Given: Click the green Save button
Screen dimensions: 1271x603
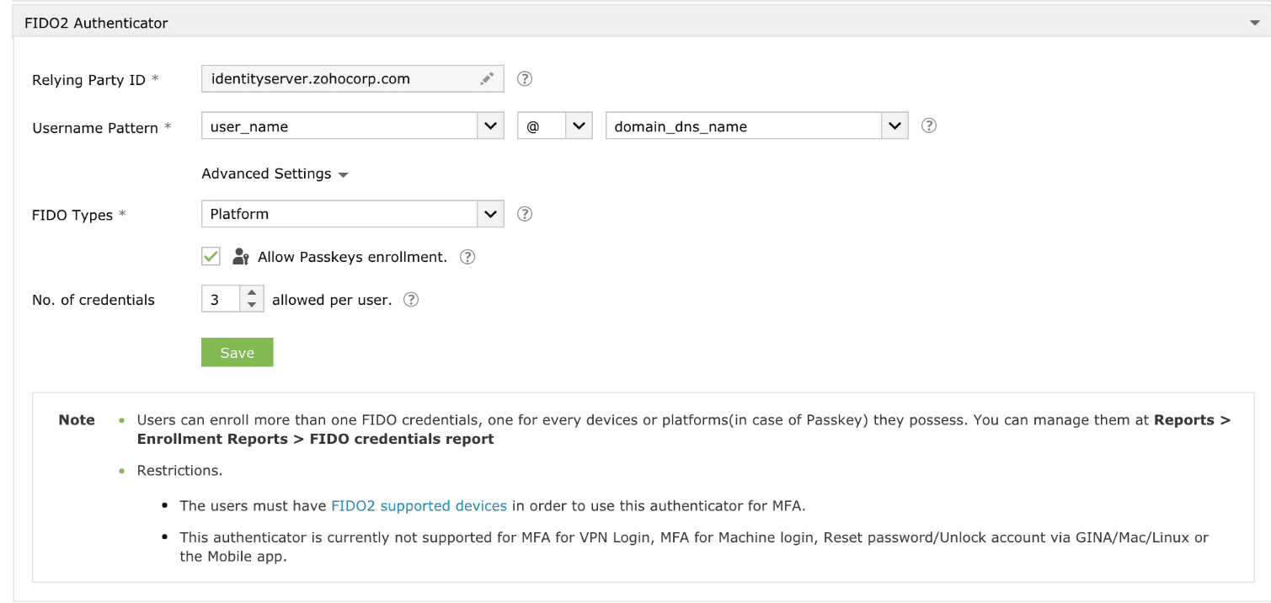Looking at the screenshot, I should point(237,353).
